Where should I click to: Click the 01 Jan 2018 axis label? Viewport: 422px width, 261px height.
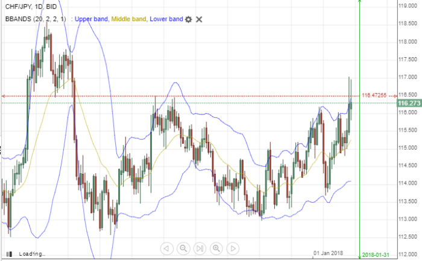coord(328,253)
